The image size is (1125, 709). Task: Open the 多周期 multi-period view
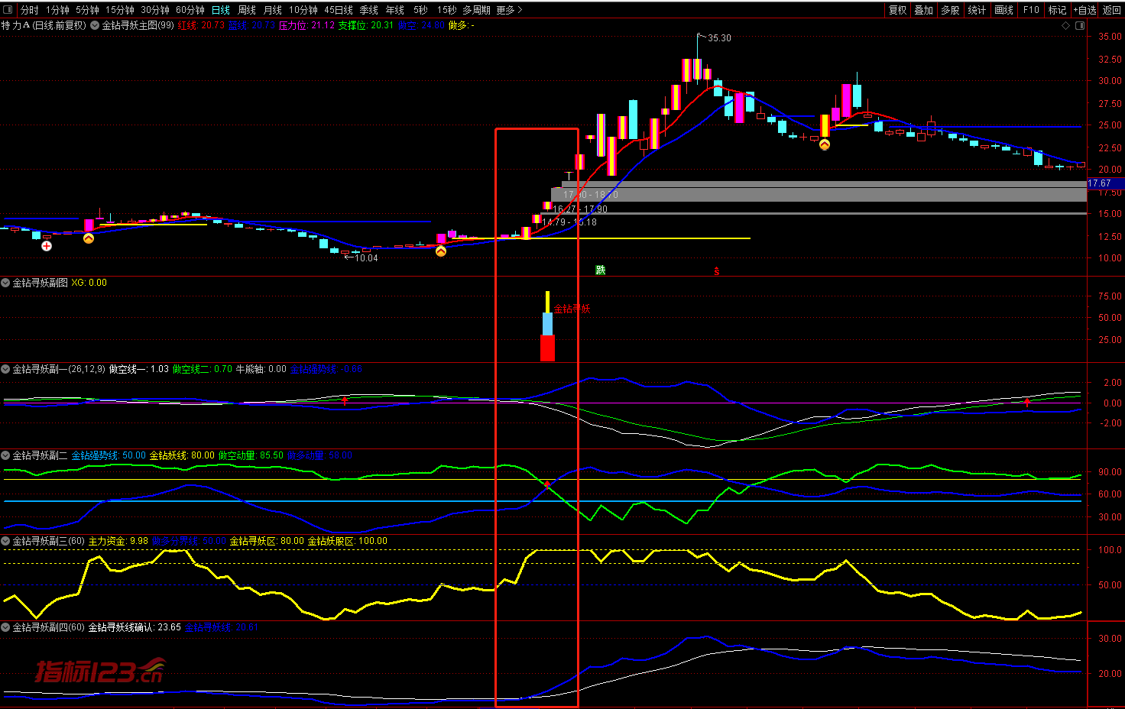(x=476, y=10)
